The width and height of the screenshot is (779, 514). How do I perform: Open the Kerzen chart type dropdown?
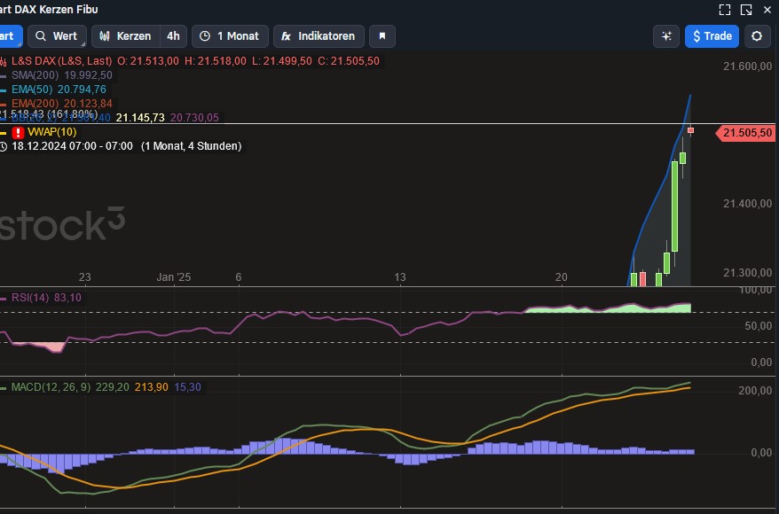125,36
